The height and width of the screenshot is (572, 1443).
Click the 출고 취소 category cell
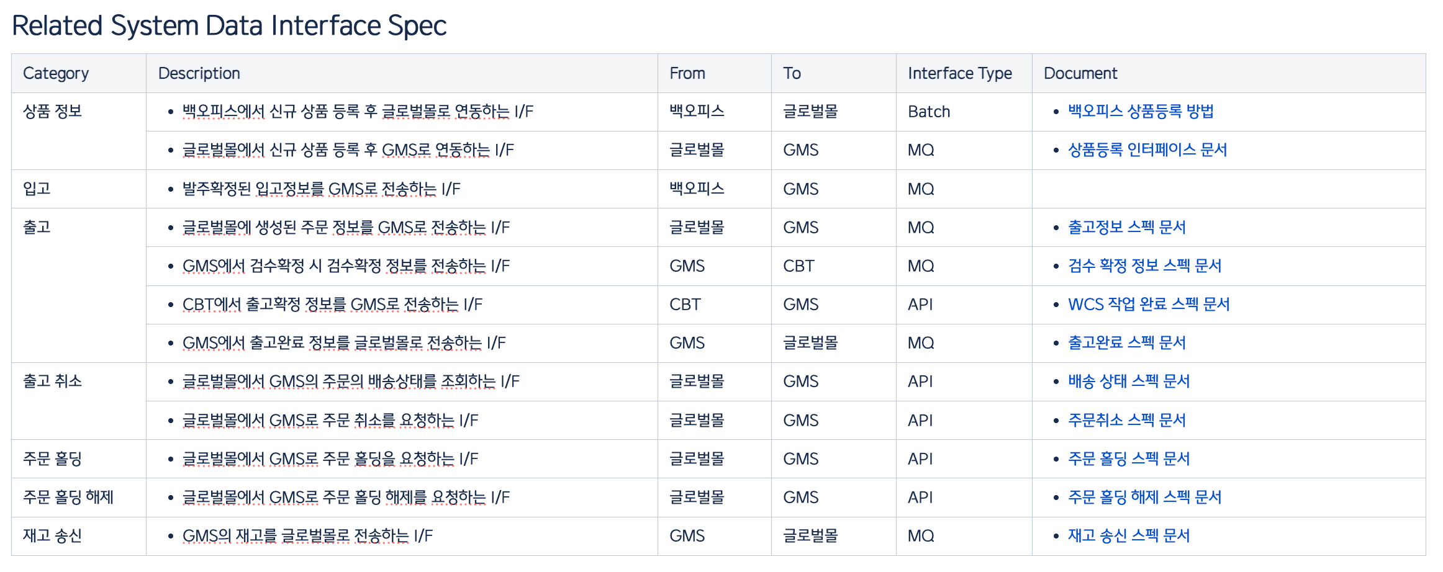pos(79,401)
